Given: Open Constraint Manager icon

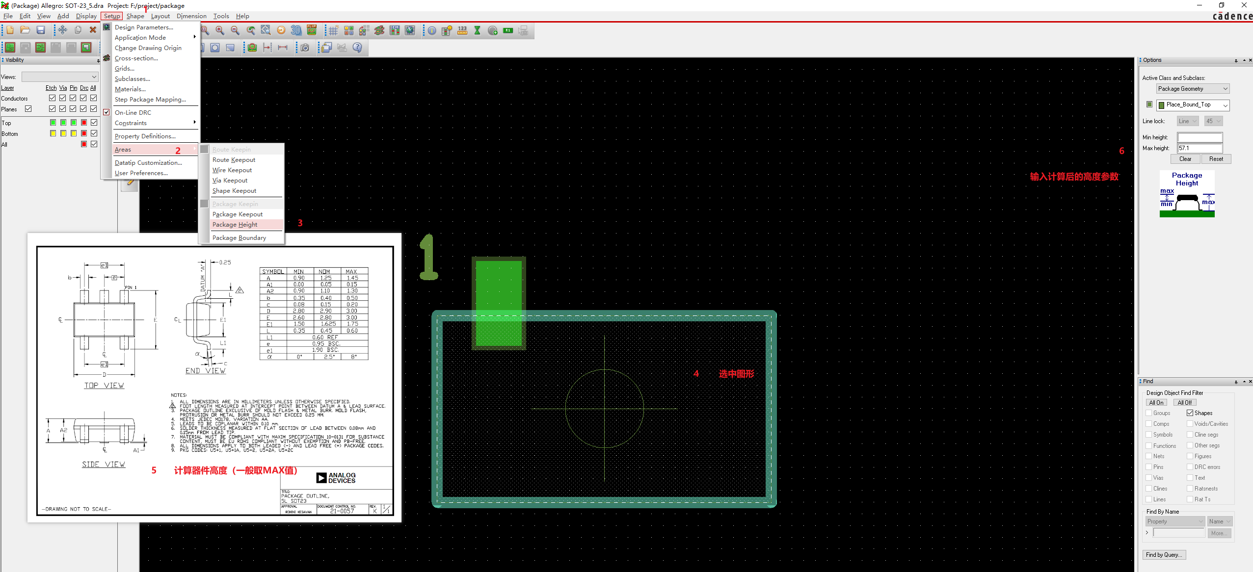Looking at the screenshot, I should [x=395, y=31].
